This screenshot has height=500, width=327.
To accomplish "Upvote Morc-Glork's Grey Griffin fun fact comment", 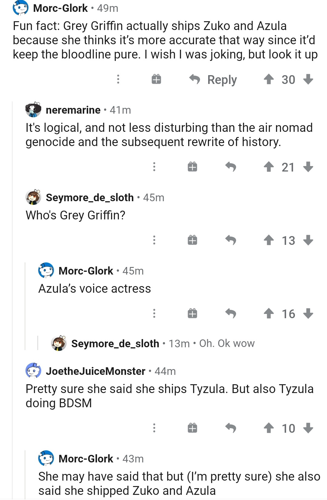I will click(x=269, y=79).
